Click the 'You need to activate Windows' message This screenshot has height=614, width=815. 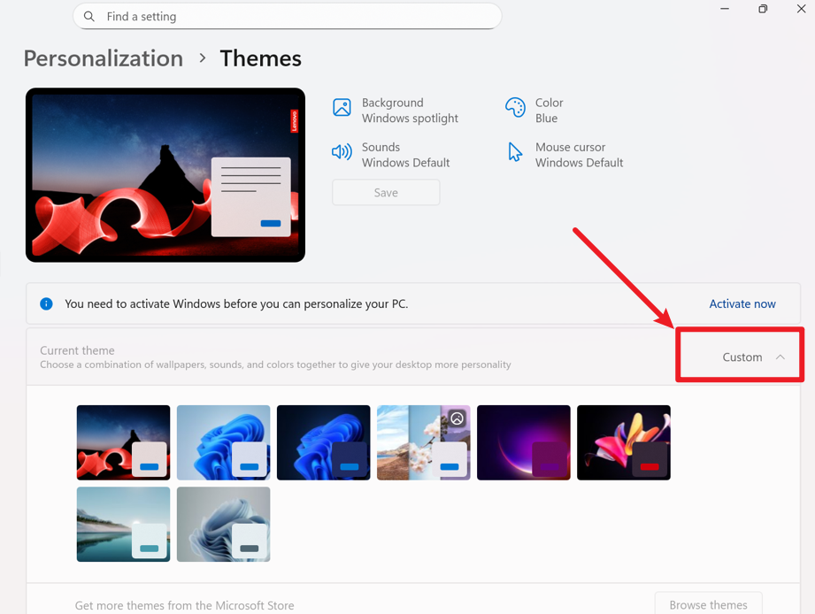coord(236,303)
